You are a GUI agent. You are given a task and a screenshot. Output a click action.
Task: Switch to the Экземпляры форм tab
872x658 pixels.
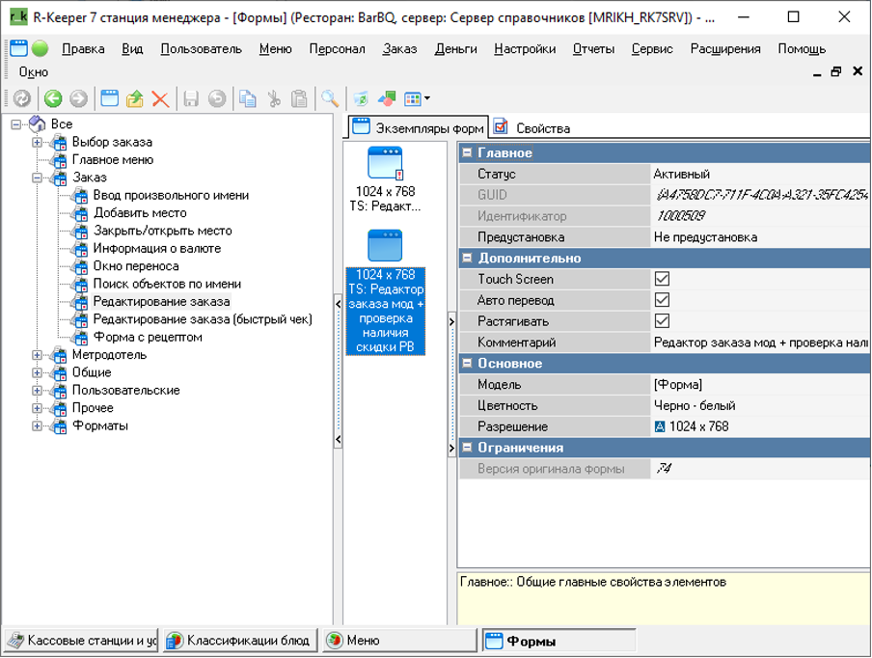(419, 128)
